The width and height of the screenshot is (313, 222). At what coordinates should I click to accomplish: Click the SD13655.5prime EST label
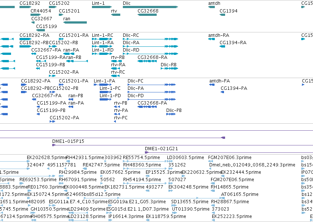(x=190, y=202)
